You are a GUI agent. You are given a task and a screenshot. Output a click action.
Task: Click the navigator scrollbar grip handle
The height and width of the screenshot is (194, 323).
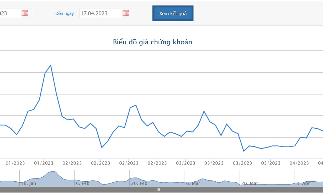[x=158, y=189]
